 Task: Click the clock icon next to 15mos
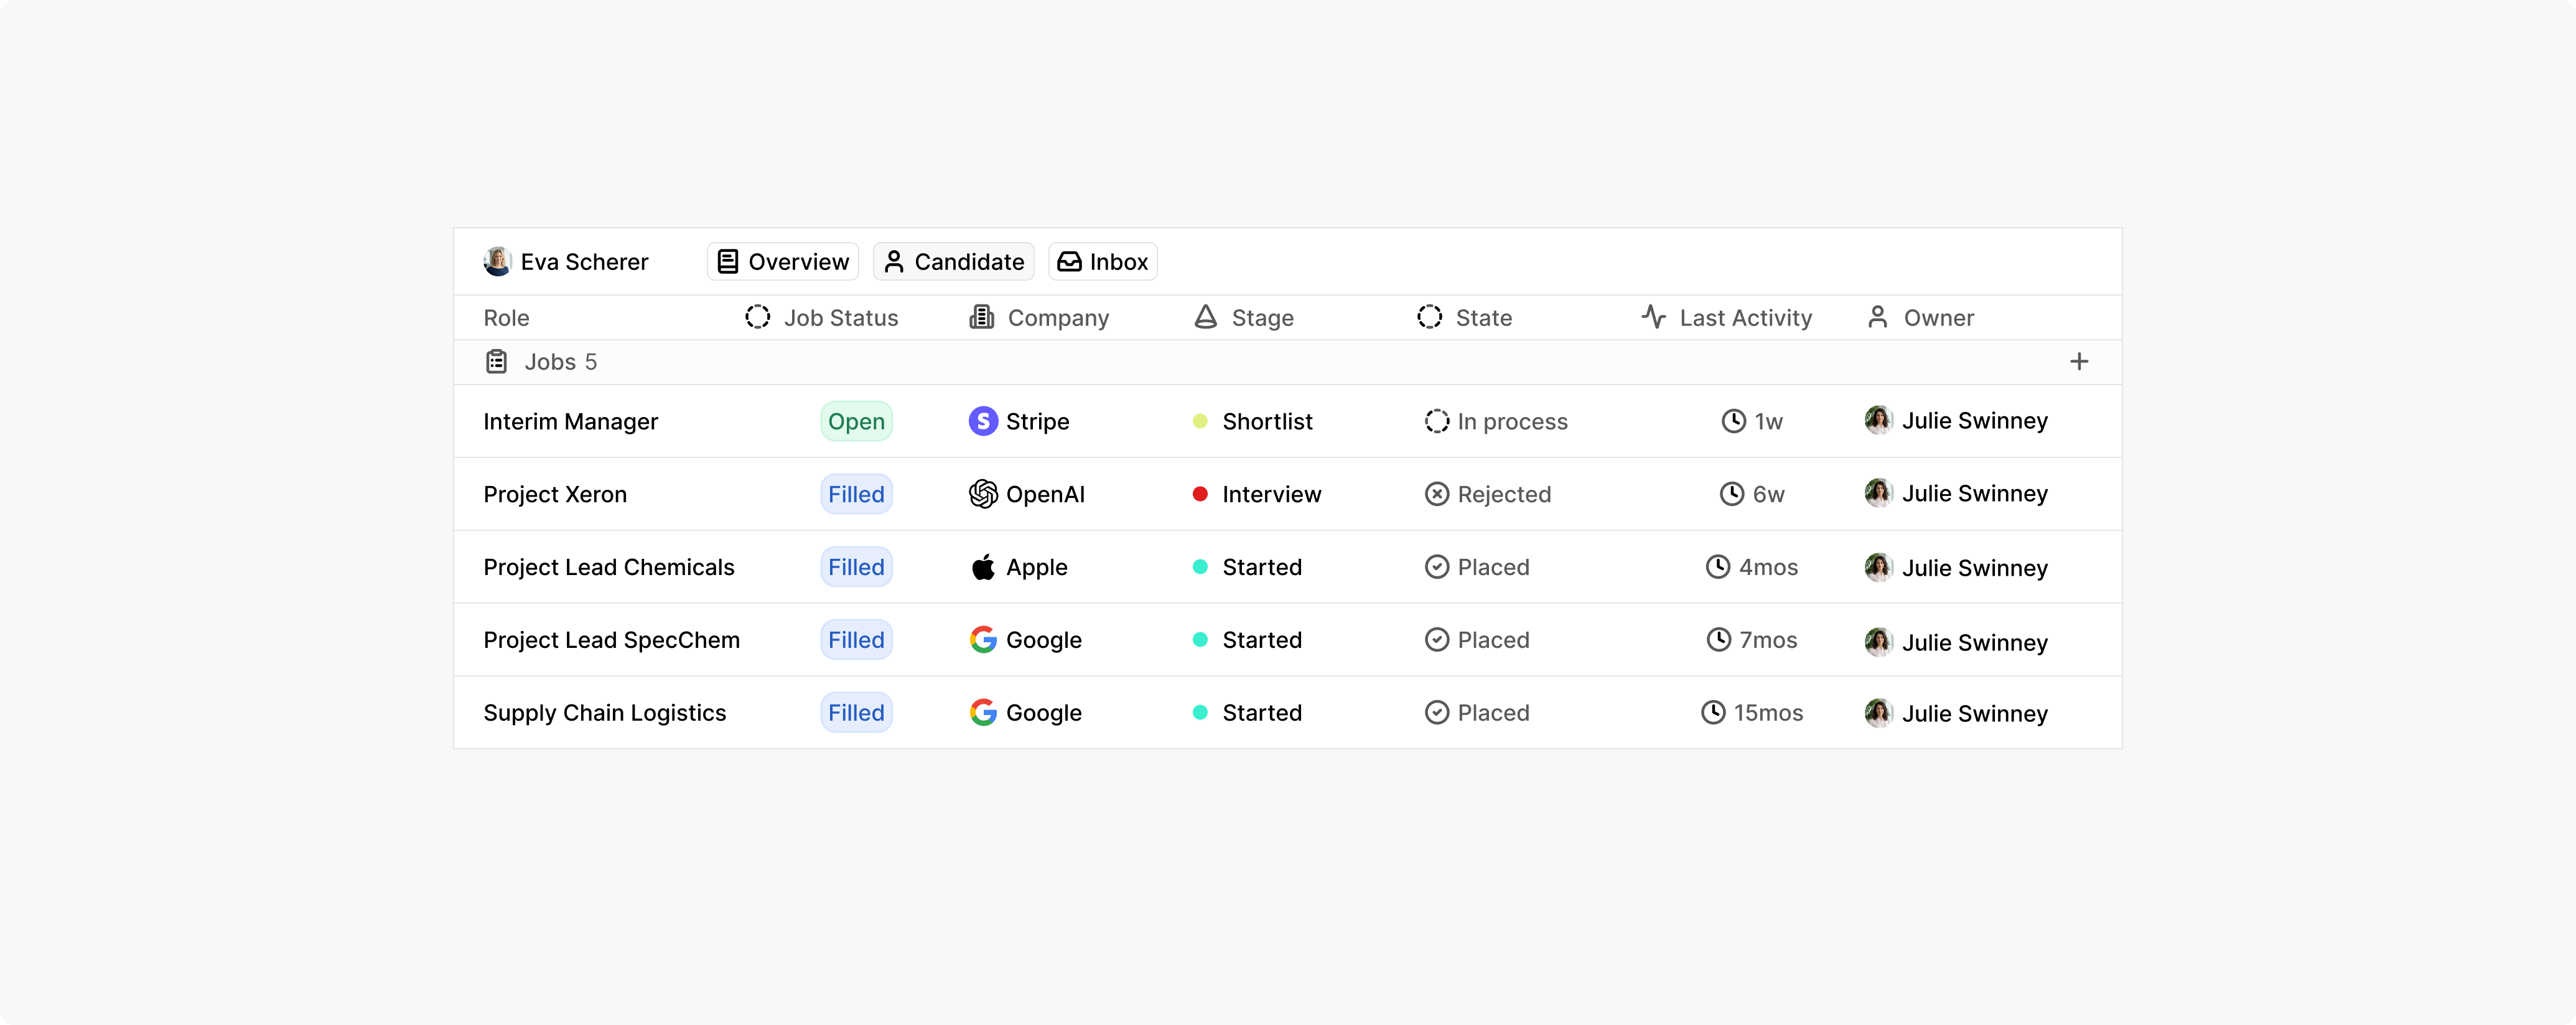(x=1713, y=712)
